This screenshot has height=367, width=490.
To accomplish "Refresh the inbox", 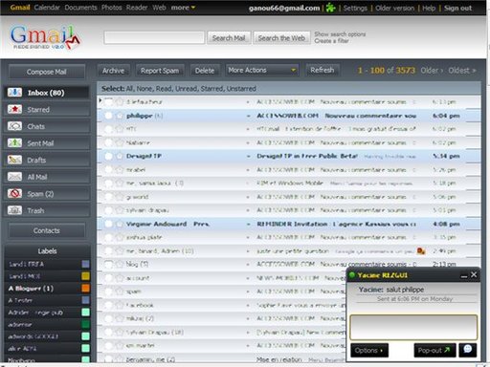I will 323,70.
